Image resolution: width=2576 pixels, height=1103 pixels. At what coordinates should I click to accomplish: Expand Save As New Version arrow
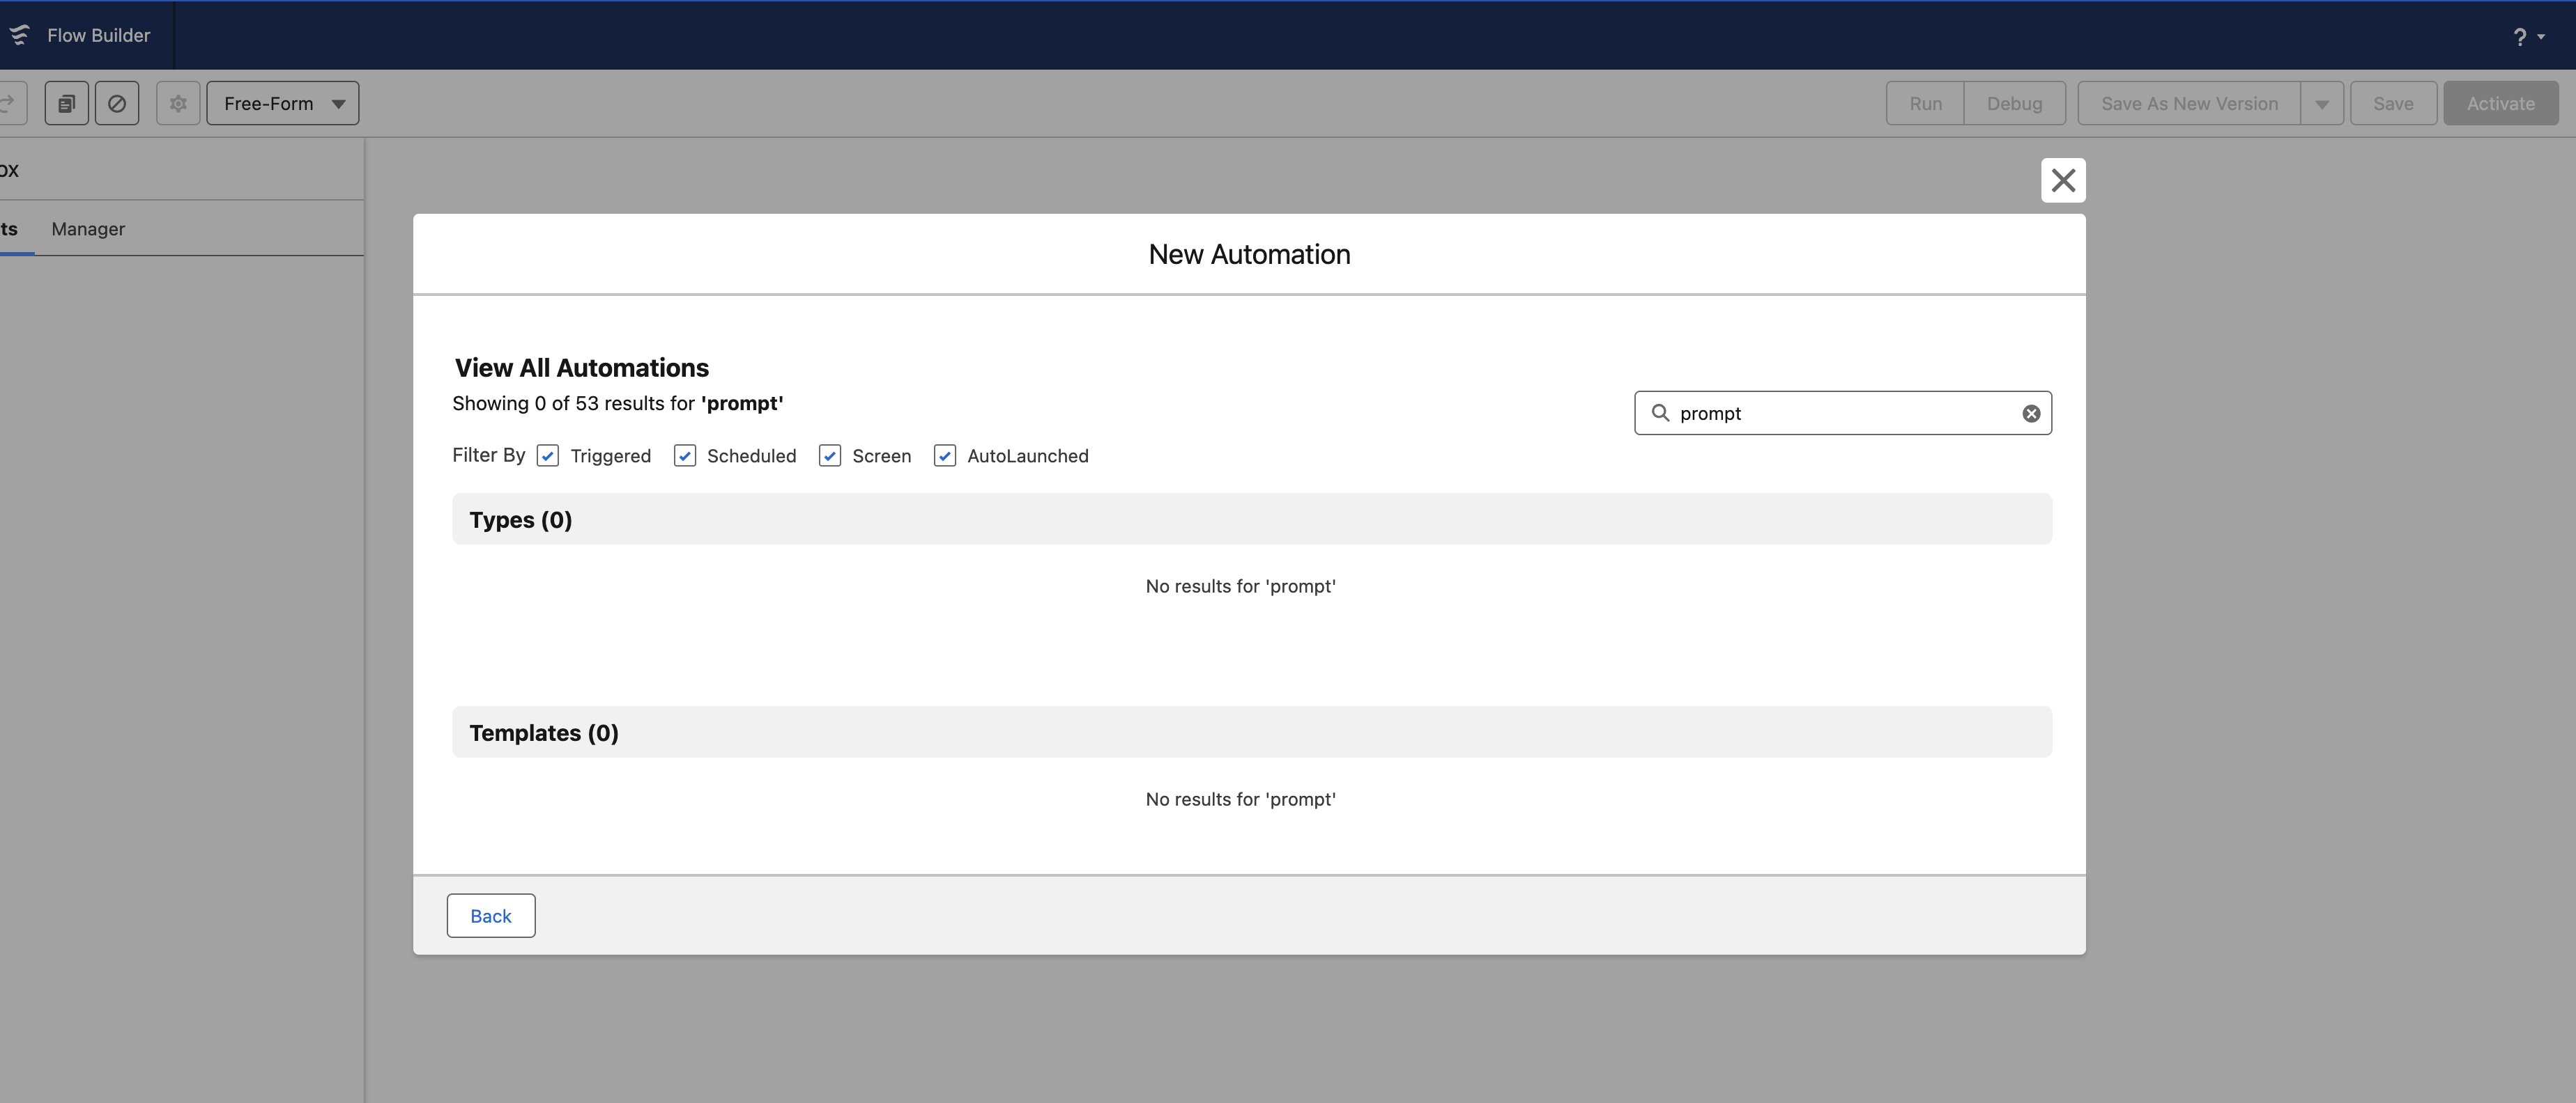tap(2321, 104)
